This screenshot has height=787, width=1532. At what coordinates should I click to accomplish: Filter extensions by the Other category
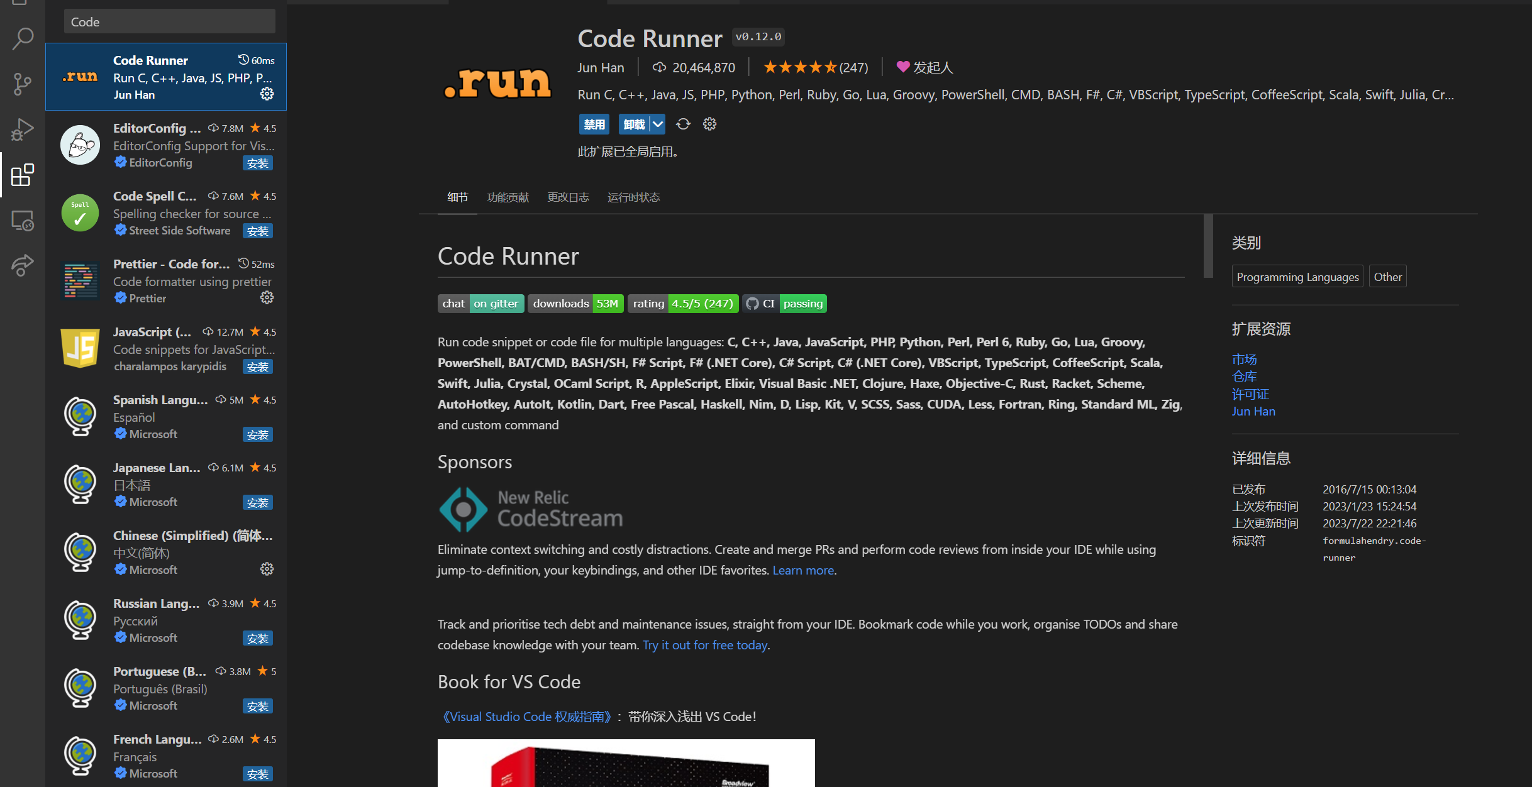(1387, 276)
